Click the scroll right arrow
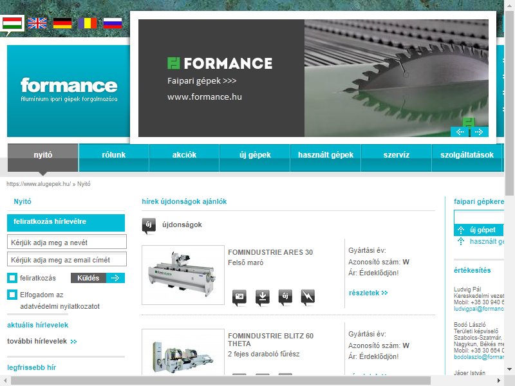 (499, 381)
